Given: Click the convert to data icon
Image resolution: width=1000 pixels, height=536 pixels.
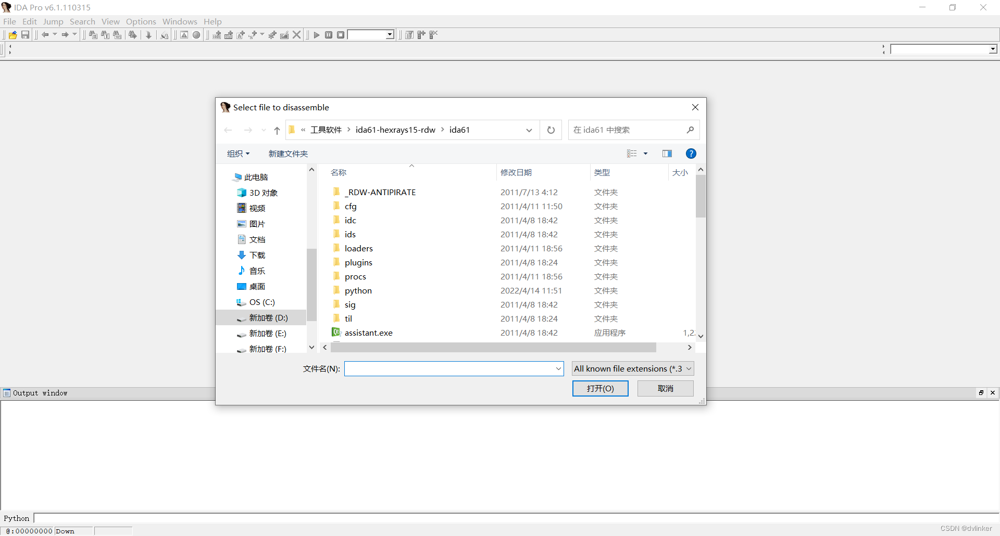Looking at the screenshot, I should (x=229, y=35).
